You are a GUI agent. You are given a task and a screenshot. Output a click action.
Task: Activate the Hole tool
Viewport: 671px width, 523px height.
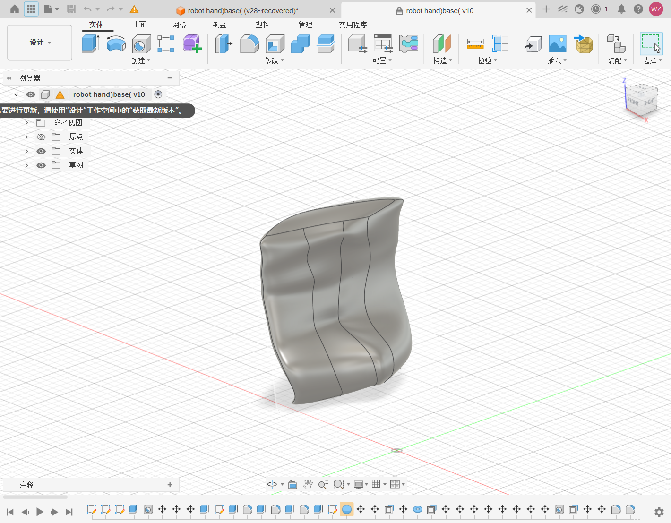pos(141,44)
